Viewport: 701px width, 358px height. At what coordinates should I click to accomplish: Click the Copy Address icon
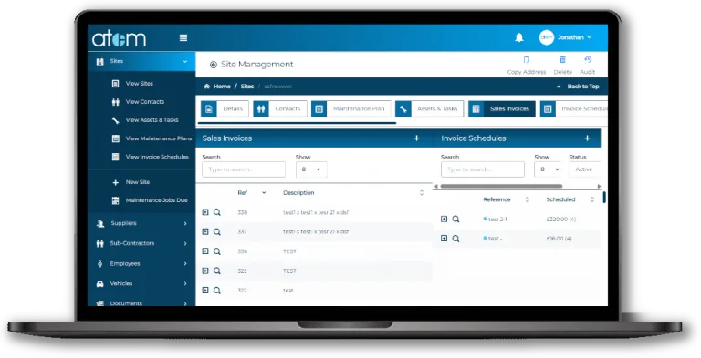pyautogui.click(x=526, y=60)
